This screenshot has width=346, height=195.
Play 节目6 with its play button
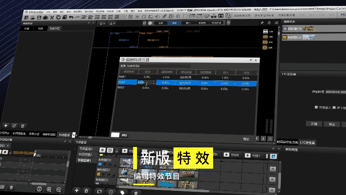tap(227, 154)
